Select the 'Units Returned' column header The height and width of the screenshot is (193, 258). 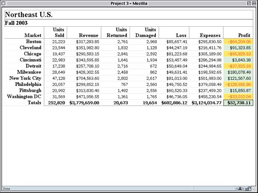click(117, 32)
